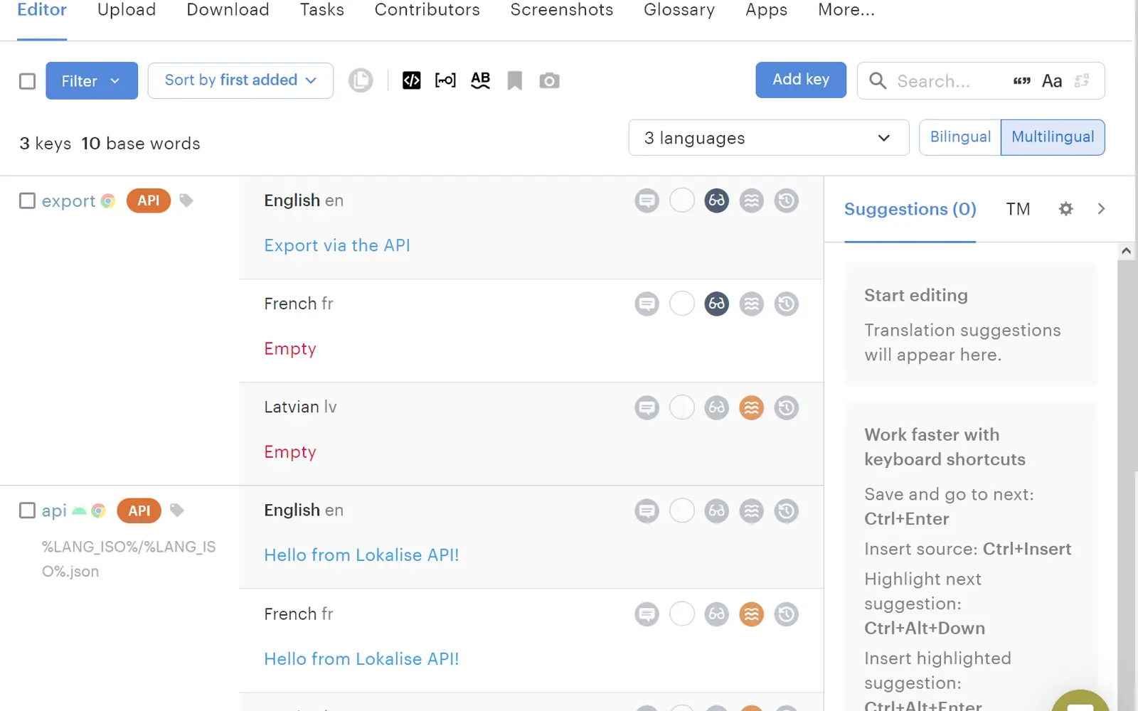Mark export English status circle

pyautogui.click(x=682, y=201)
